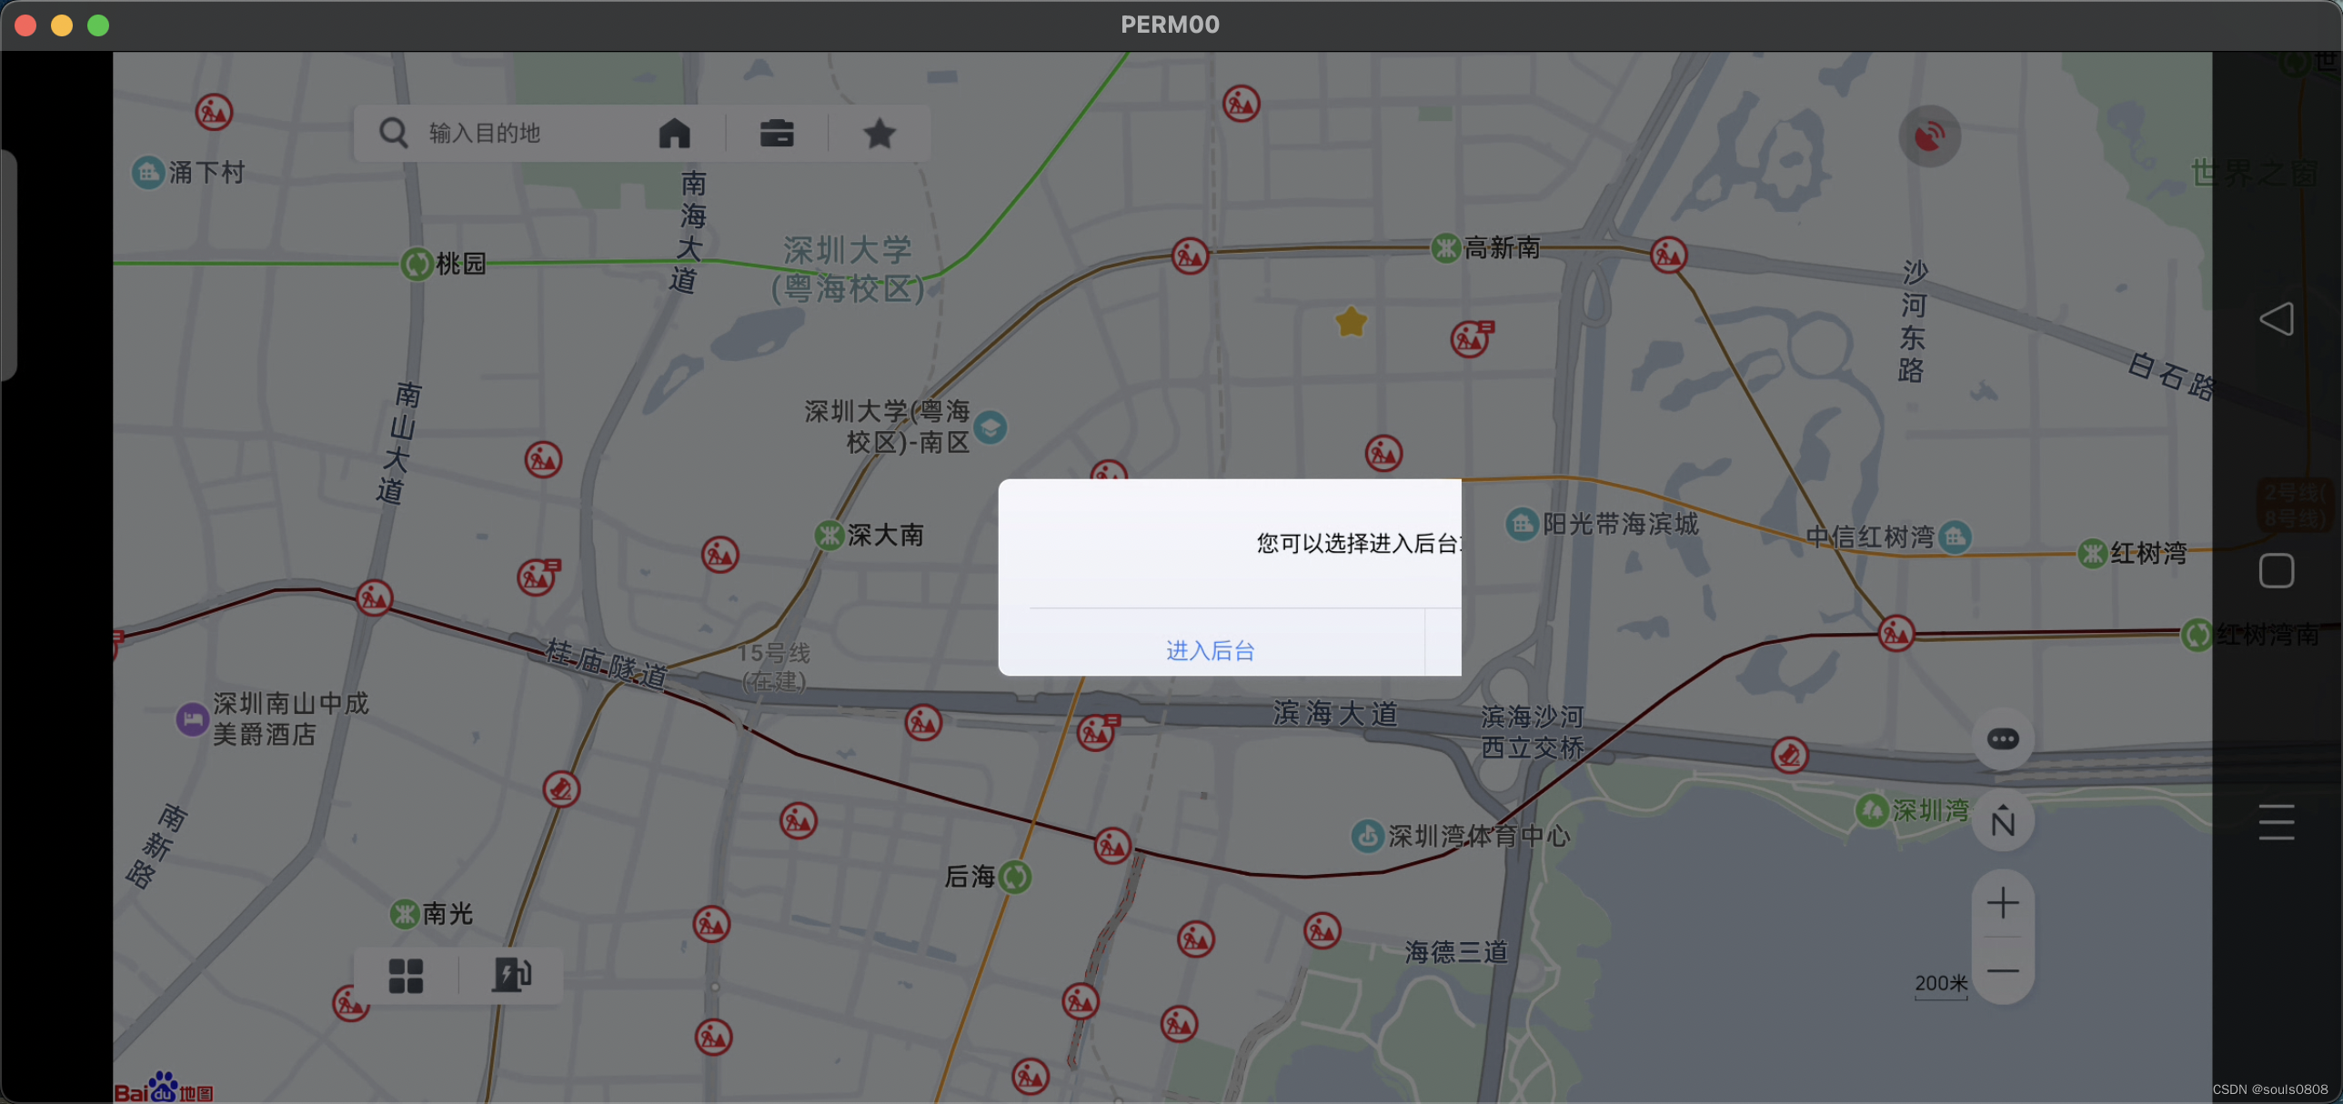This screenshot has height=1104, width=2343.
Task: Tap the 深圳湾 park icon
Action: tap(1872, 810)
